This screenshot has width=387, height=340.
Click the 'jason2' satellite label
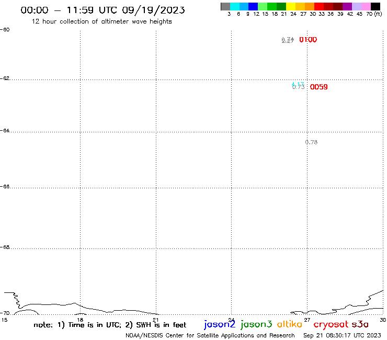[x=220, y=324]
